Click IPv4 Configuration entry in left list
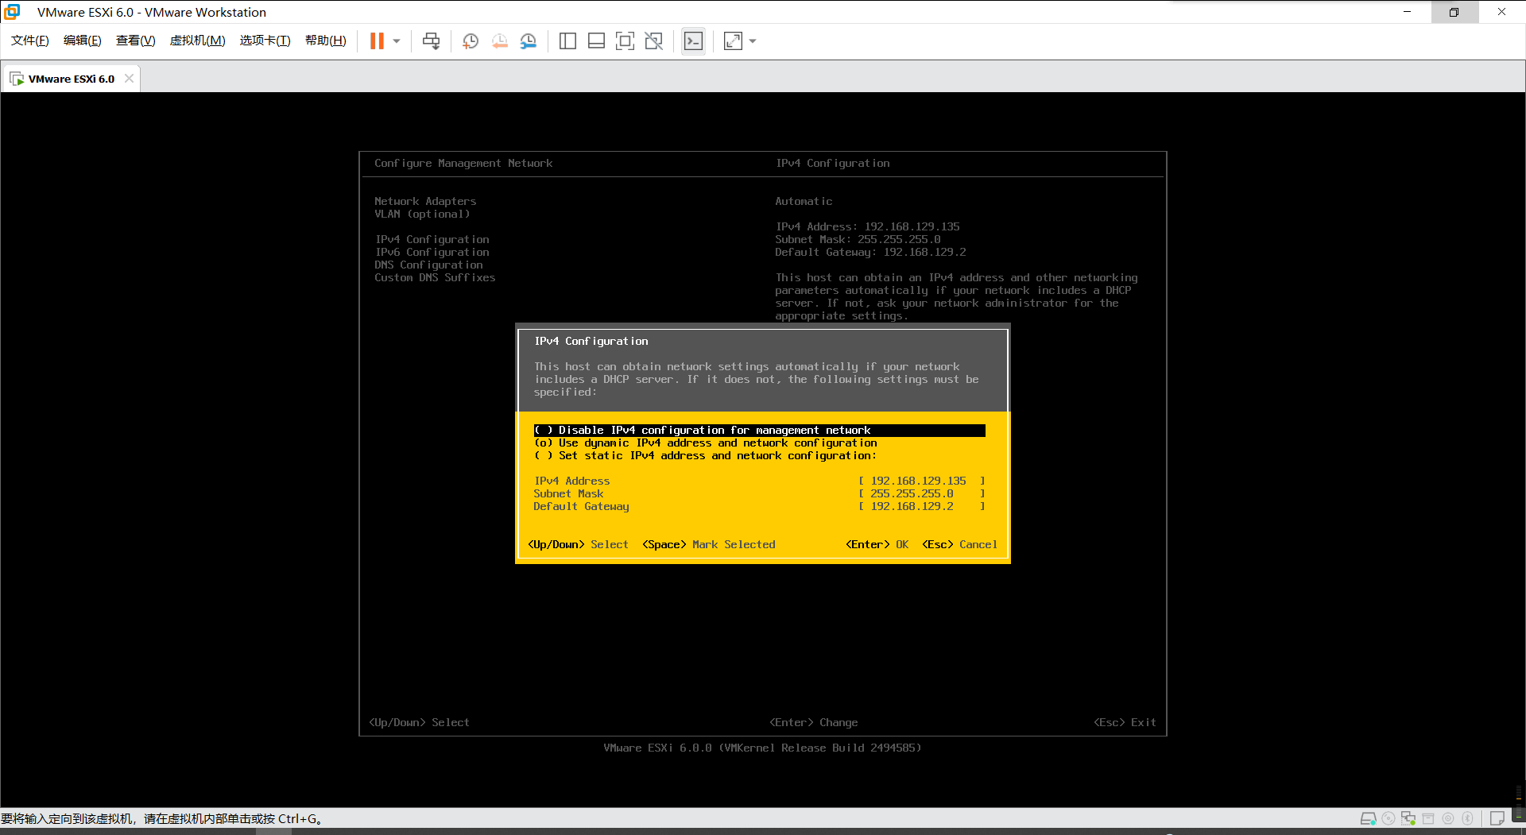The width and height of the screenshot is (1526, 835). [x=432, y=240]
